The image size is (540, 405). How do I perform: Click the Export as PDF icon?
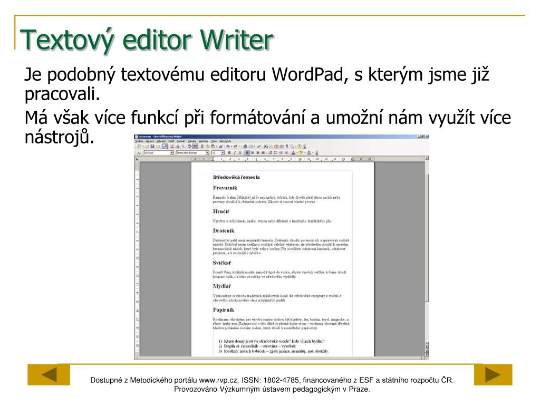pos(172,146)
